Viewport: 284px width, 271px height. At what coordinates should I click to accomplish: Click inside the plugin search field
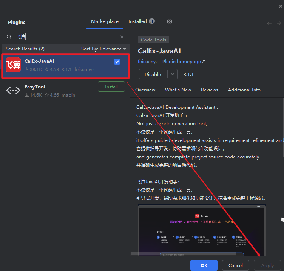pyautogui.click(x=67, y=37)
